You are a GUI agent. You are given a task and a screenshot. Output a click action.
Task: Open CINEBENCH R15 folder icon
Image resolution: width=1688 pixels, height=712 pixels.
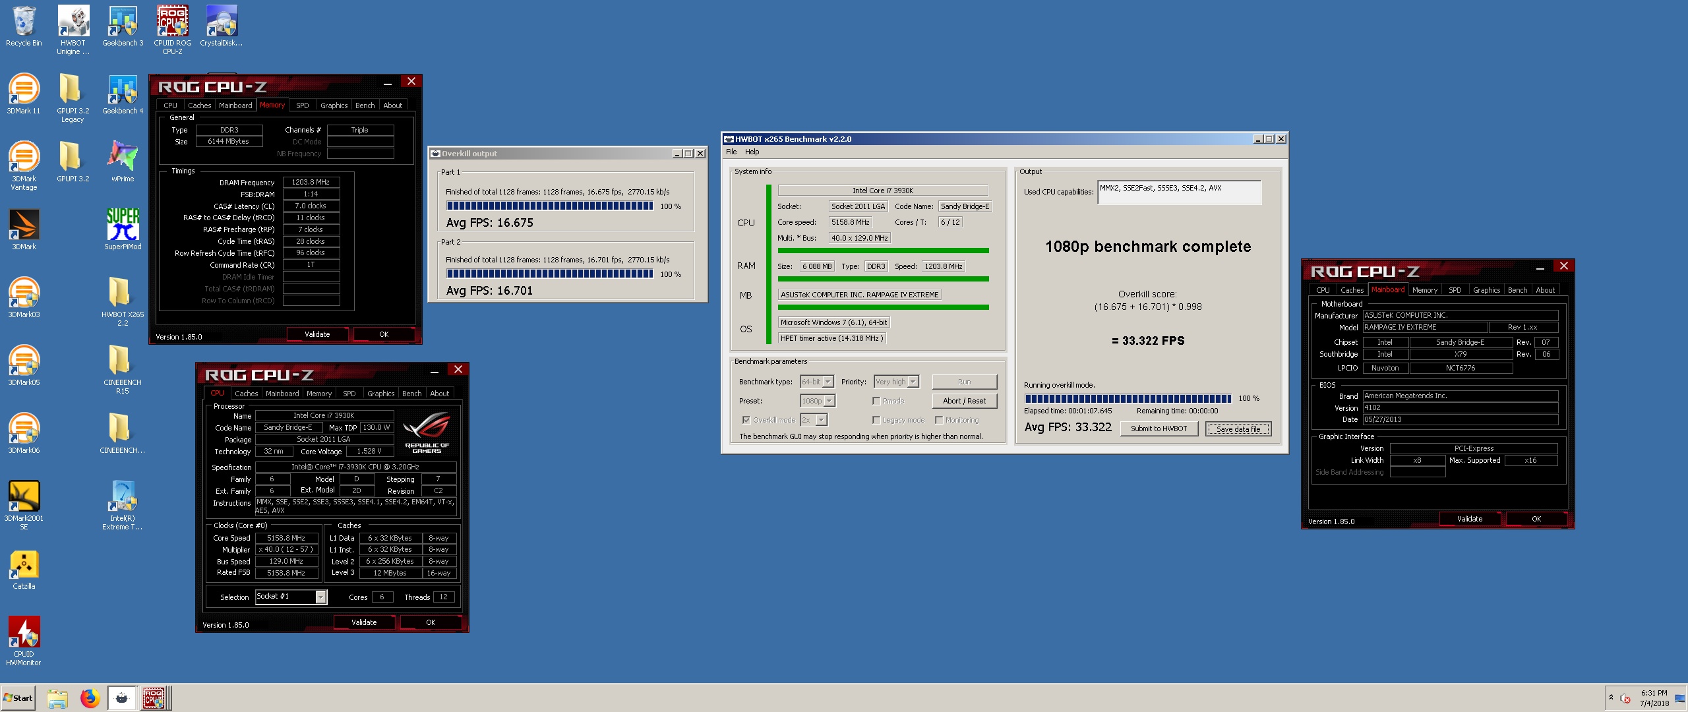[123, 370]
